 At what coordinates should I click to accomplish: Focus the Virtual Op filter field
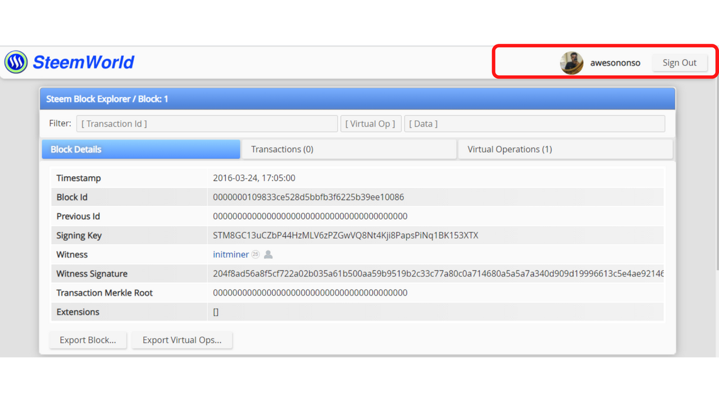click(371, 123)
